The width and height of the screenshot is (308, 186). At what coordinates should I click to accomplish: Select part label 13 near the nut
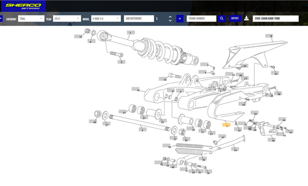pos(78,36)
